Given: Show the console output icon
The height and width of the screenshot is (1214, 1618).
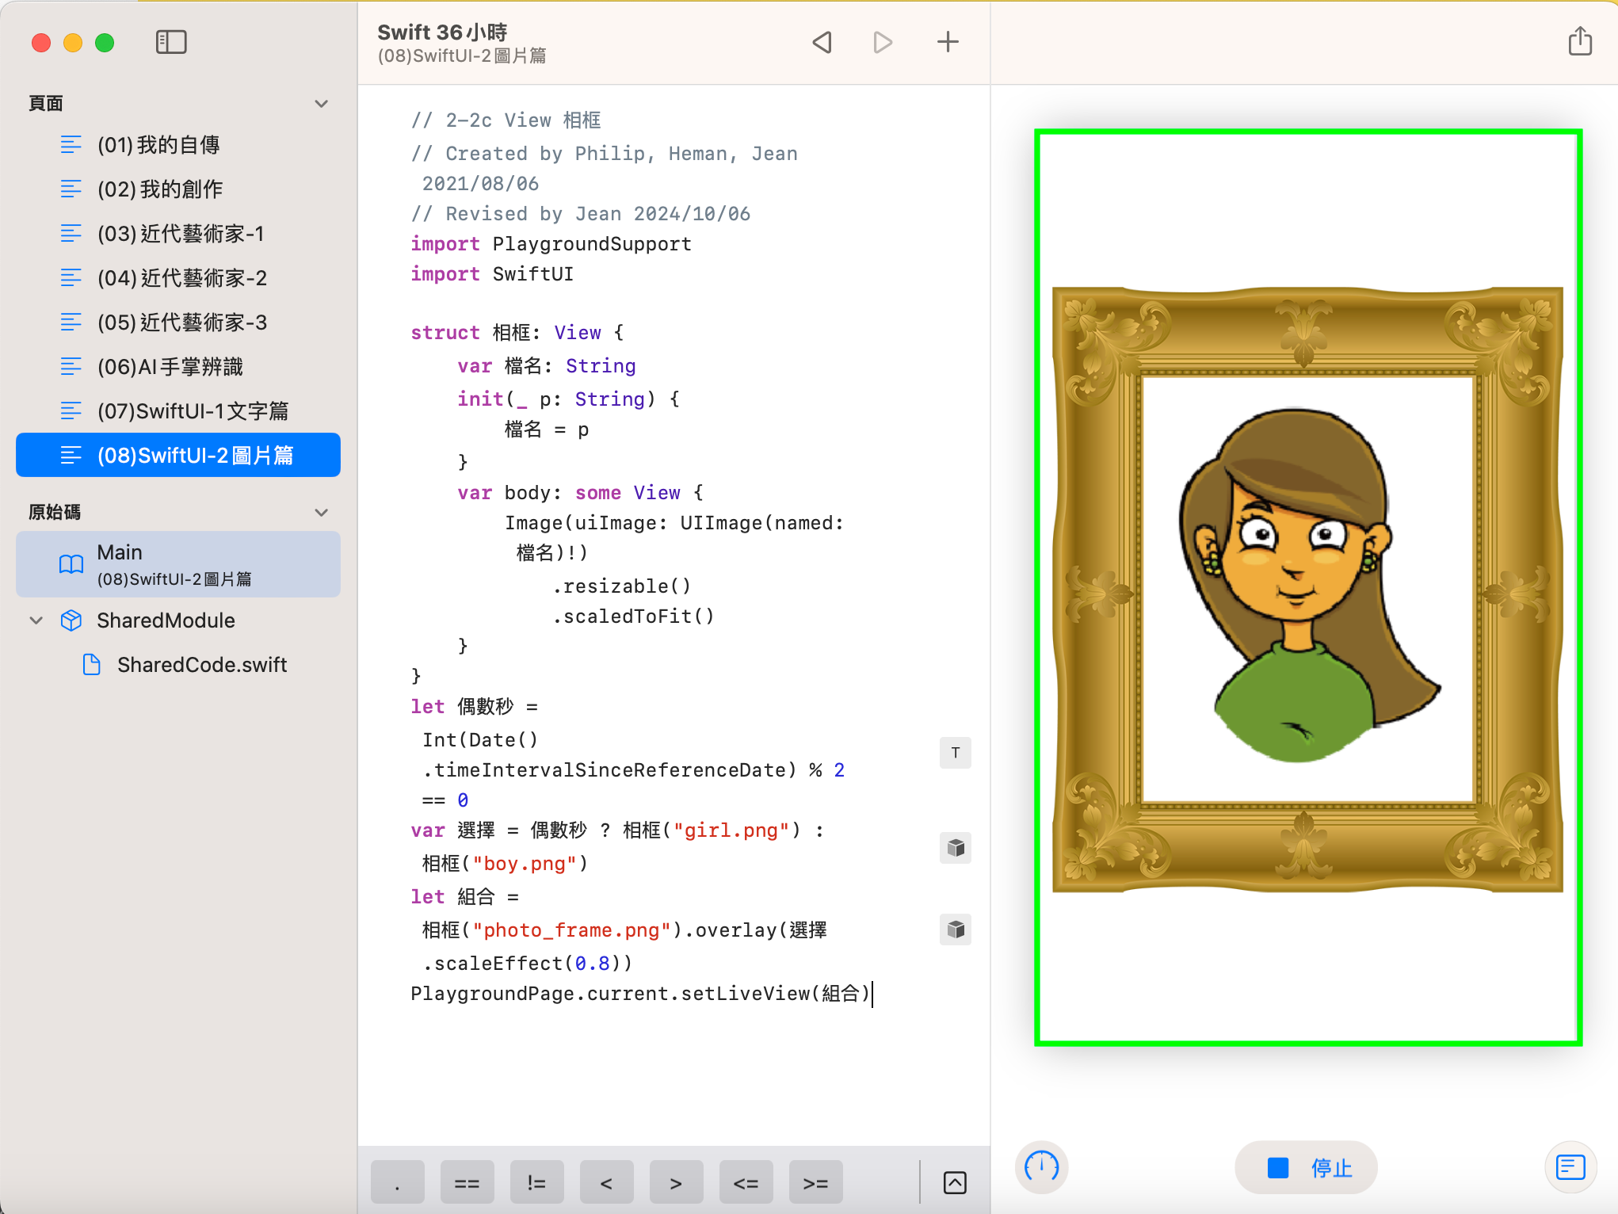Looking at the screenshot, I should pos(1570,1166).
